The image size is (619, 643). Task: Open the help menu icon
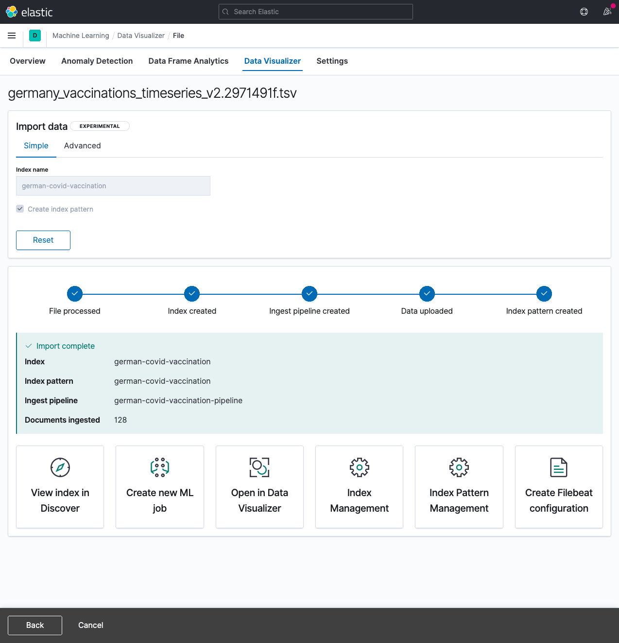(584, 12)
